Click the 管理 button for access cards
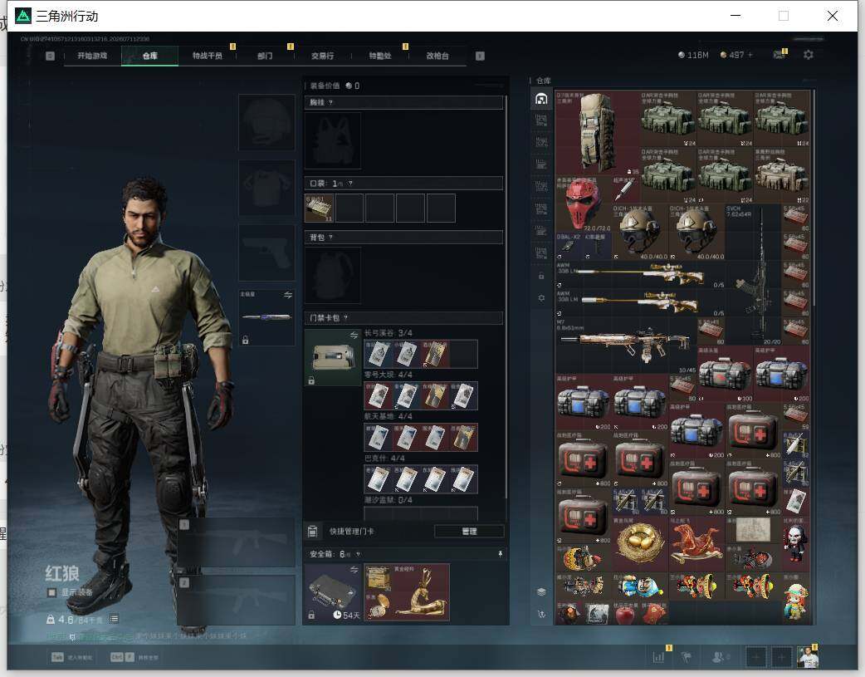This screenshot has width=865, height=677. 469,532
